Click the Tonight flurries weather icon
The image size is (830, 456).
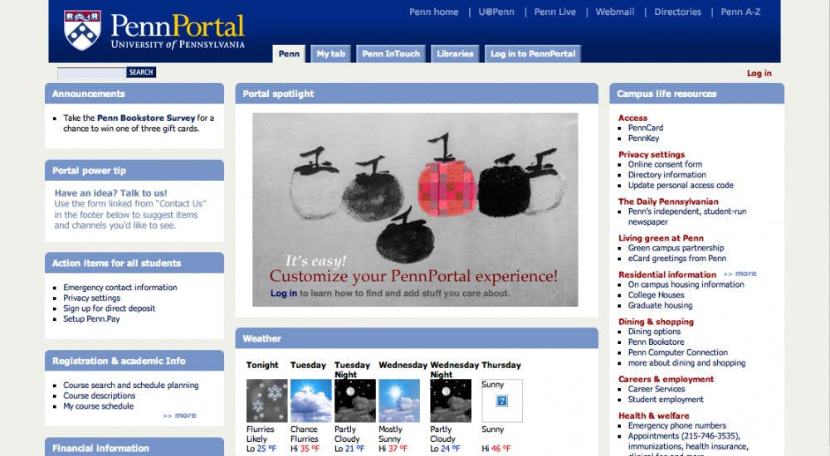coord(266,401)
